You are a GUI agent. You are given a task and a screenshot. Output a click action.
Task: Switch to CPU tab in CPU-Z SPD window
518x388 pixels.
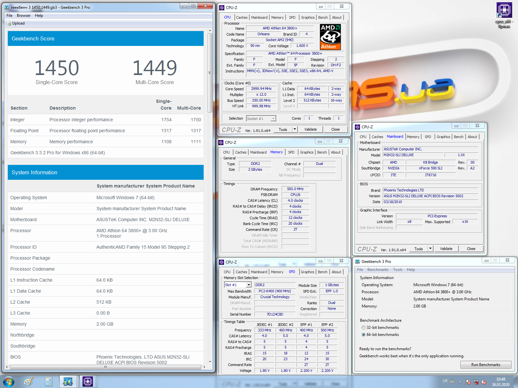point(227,272)
